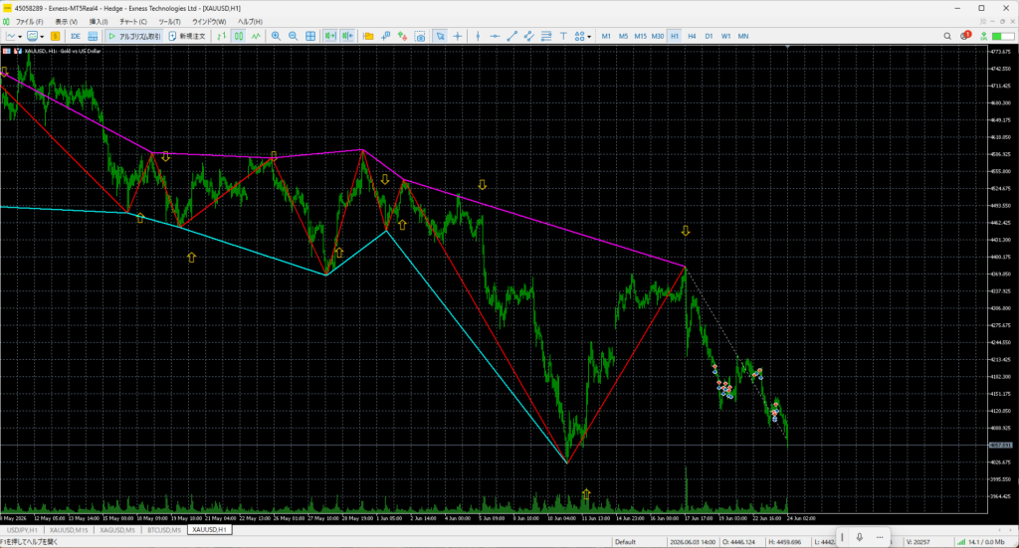
Task: Open the チャート (C) menu
Action: pyautogui.click(x=133, y=22)
